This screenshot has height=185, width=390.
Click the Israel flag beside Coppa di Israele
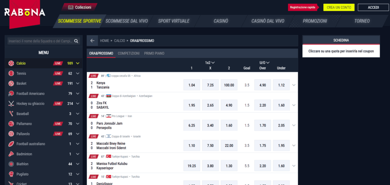tap(109, 137)
